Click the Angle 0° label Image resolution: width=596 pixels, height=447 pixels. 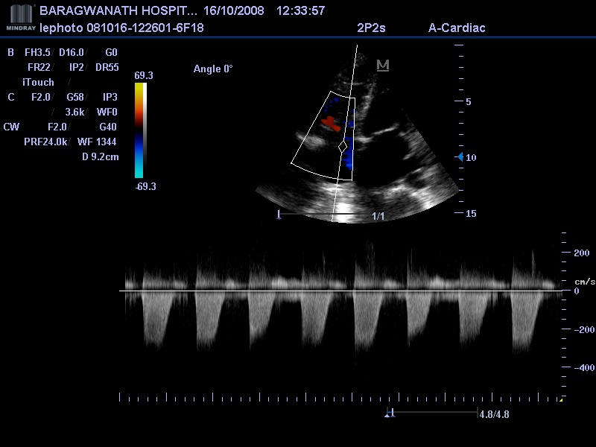pyautogui.click(x=213, y=69)
